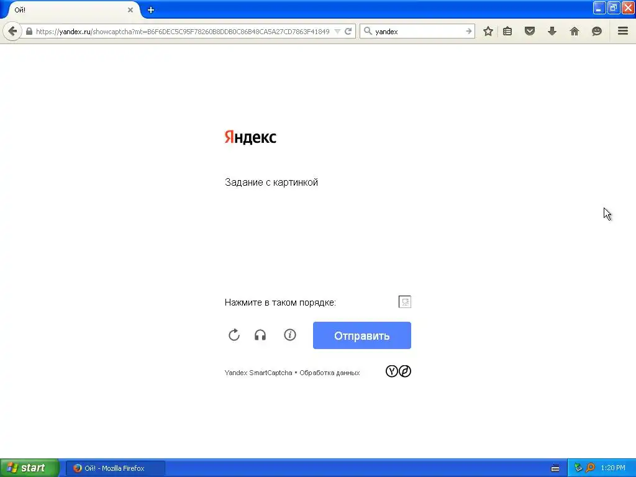The height and width of the screenshot is (477, 636).
Task: Click the keyboard icon in taskbar
Action: (x=555, y=468)
